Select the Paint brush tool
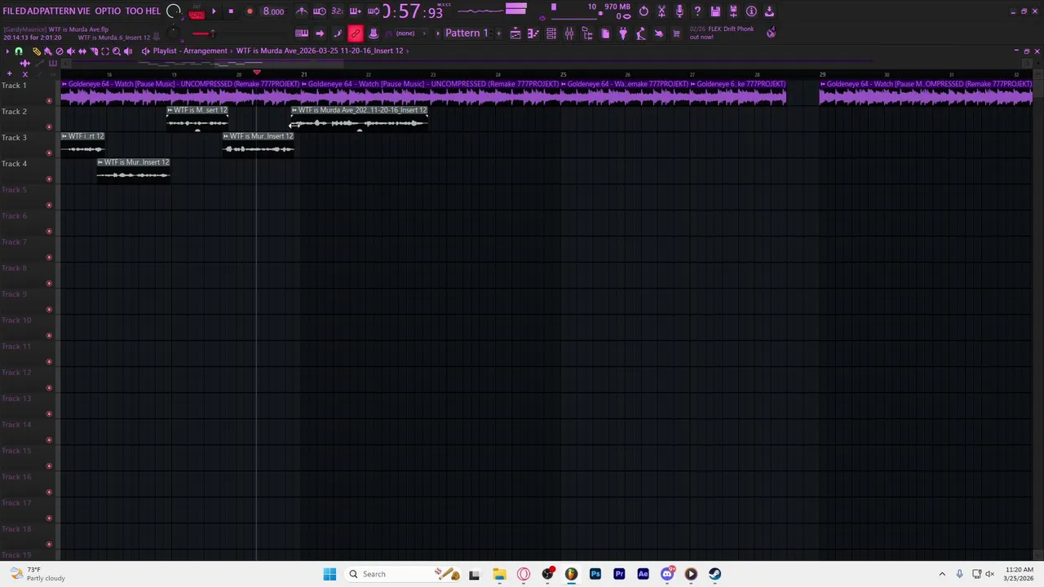Viewport: 1044px width, 587px height. point(48,51)
